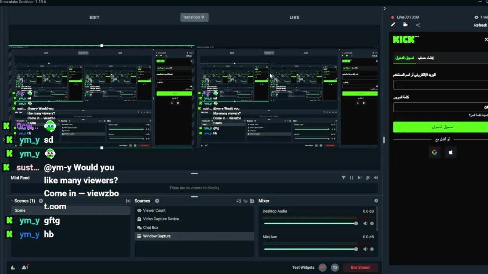The image size is (488, 274).
Task: Continue with Google icon
Action: coord(434,152)
